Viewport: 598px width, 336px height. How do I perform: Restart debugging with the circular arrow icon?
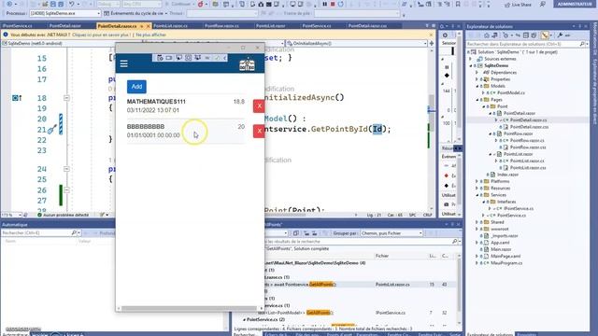pyautogui.click(x=340, y=4)
